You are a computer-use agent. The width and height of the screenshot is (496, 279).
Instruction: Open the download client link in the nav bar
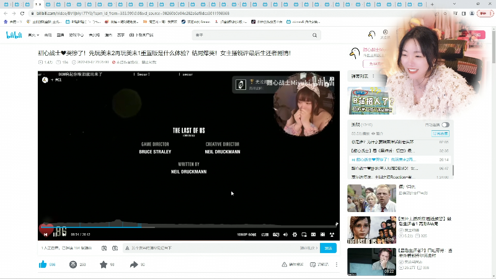(141, 35)
